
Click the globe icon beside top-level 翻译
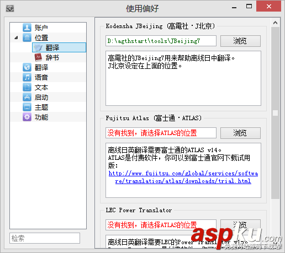click(x=27, y=67)
